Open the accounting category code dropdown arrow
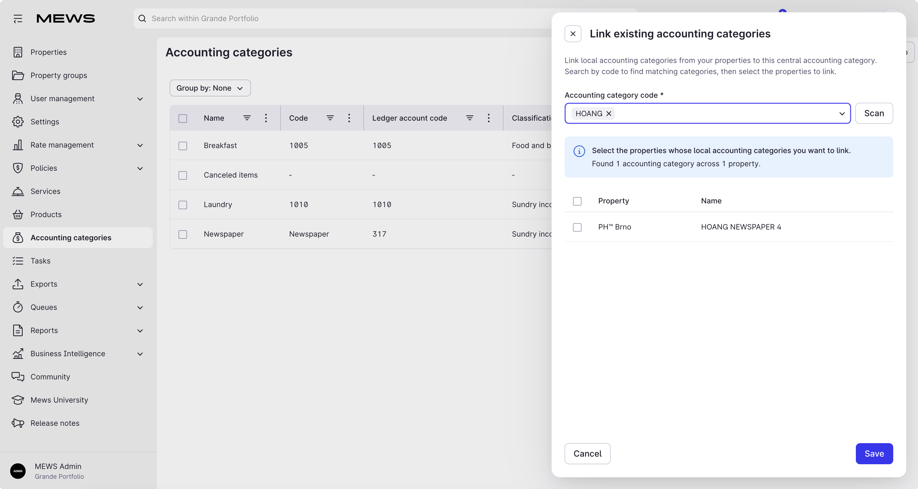Viewport: 918px width, 489px height. 842,113
